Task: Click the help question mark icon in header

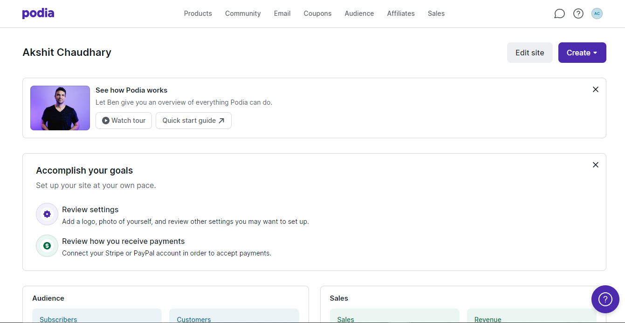Action: (578, 13)
